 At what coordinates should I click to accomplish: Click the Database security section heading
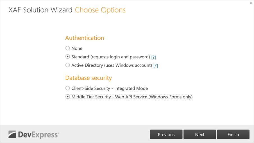coord(89,78)
